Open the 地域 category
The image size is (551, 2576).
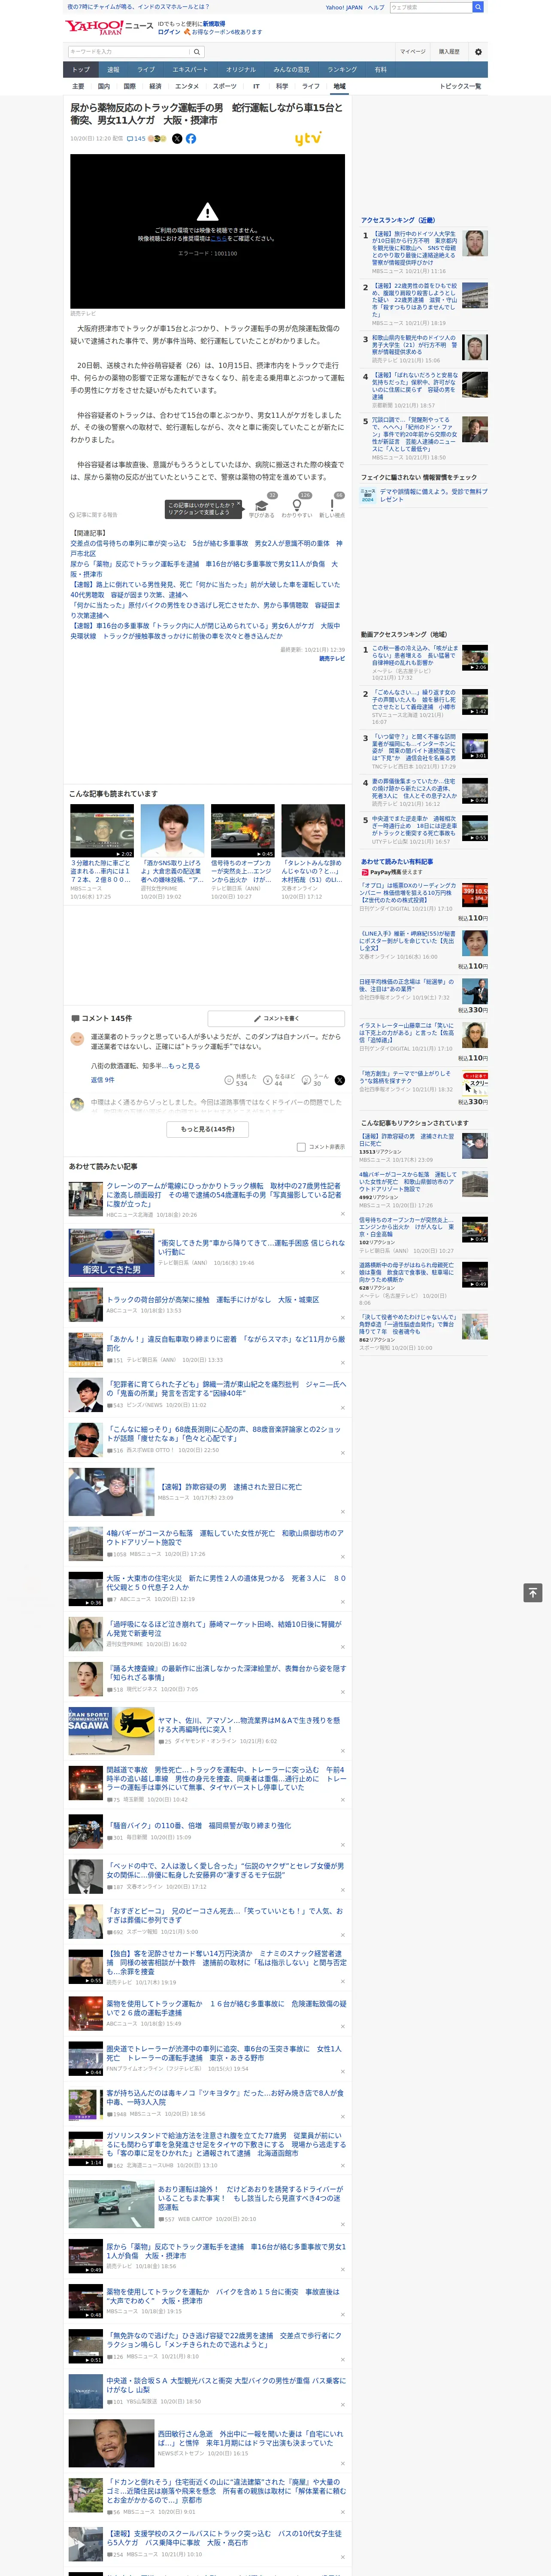tap(339, 86)
